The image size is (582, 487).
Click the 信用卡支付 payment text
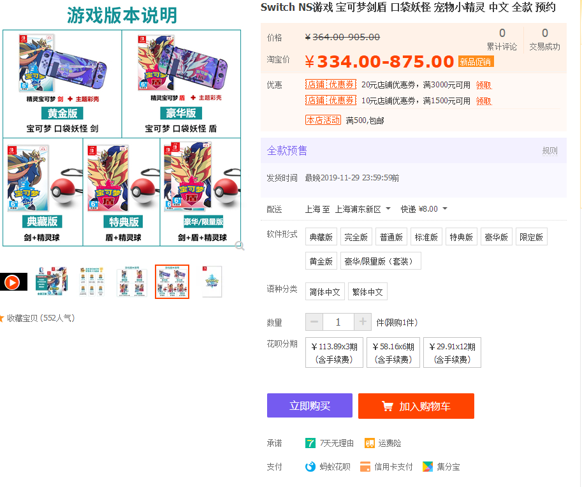coord(393,467)
